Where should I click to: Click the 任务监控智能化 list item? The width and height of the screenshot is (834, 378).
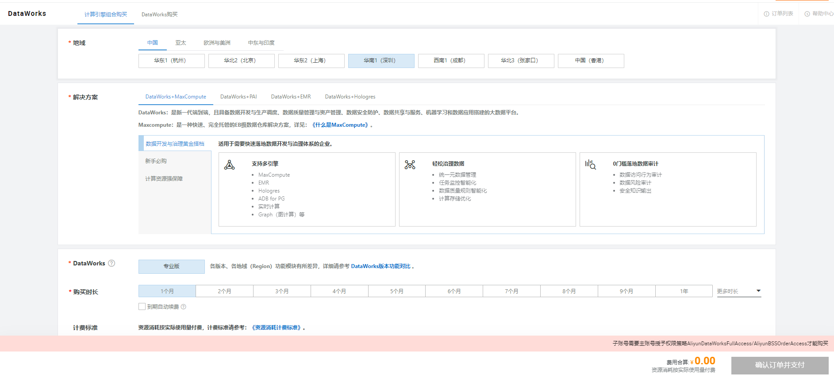click(457, 183)
